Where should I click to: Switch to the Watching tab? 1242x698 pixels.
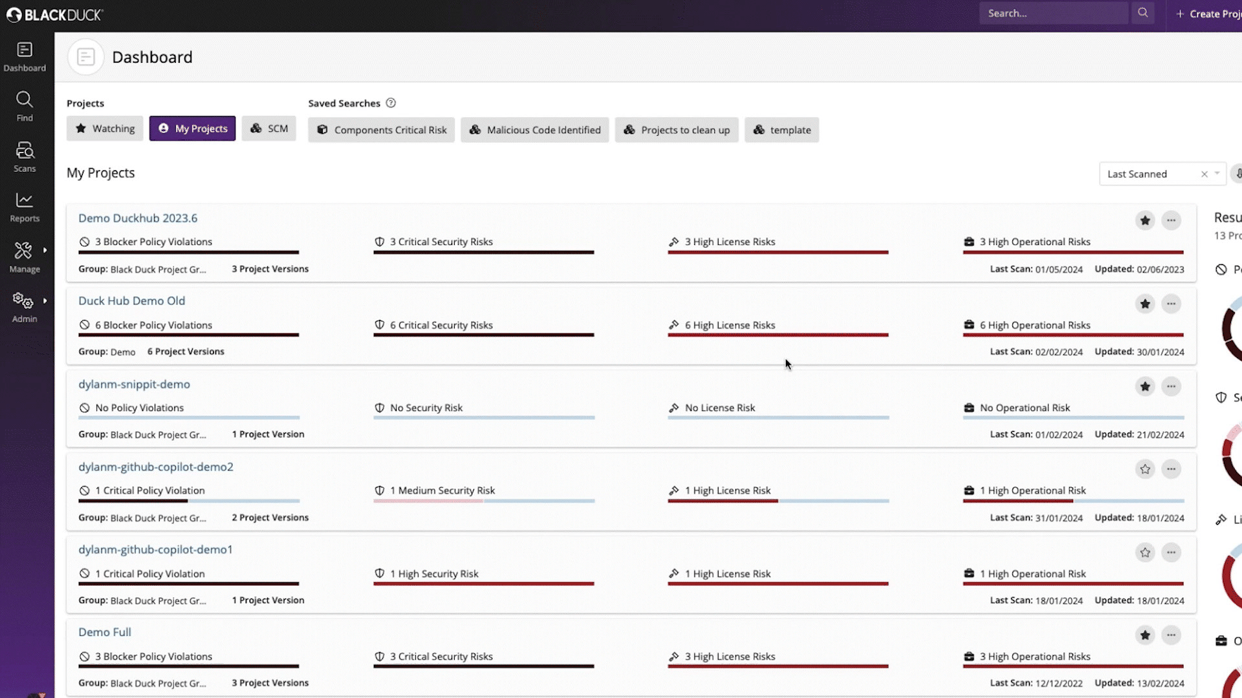[x=104, y=128]
